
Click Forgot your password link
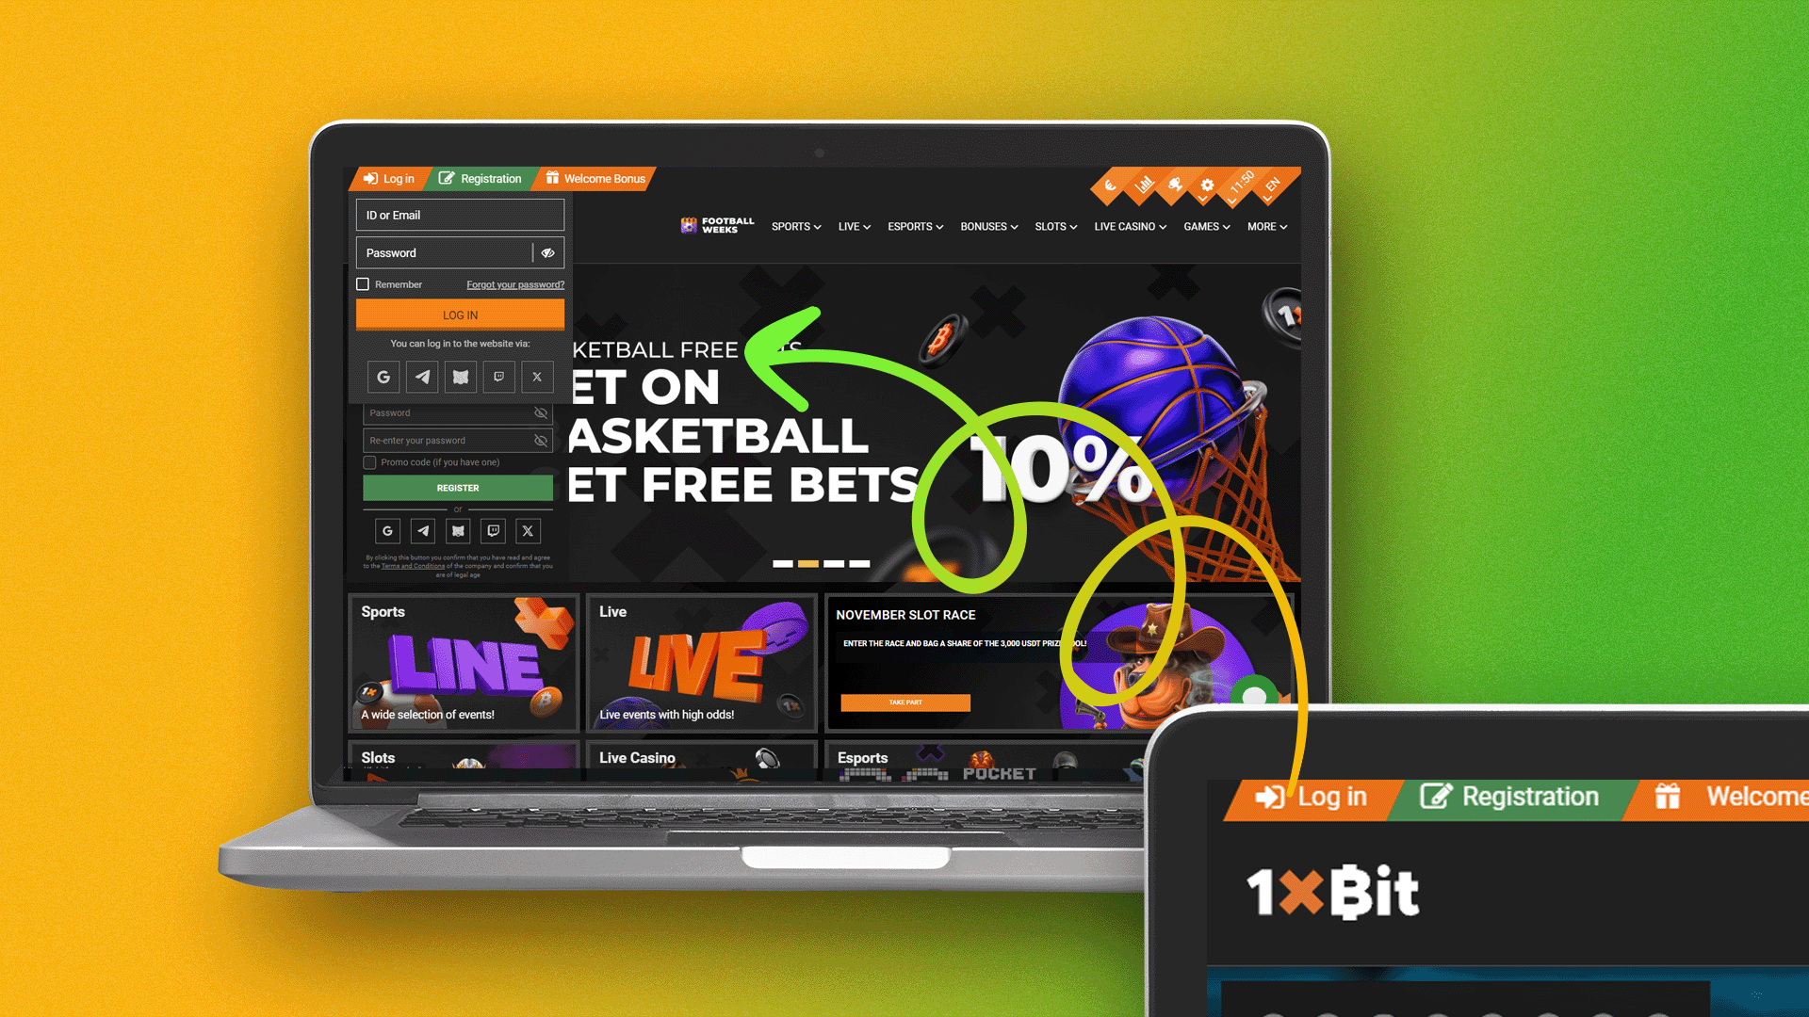pyautogui.click(x=514, y=283)
